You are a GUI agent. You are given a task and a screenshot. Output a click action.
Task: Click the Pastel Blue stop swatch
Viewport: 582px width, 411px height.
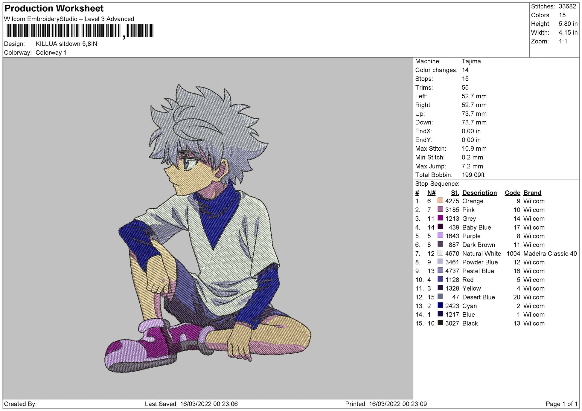440,270
